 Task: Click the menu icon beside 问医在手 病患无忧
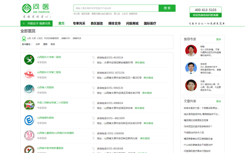click(24, 24)
